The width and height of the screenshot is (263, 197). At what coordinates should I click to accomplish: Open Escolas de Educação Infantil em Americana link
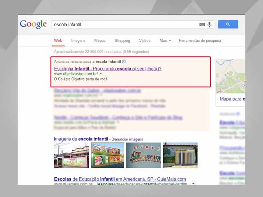coord(120,179)
